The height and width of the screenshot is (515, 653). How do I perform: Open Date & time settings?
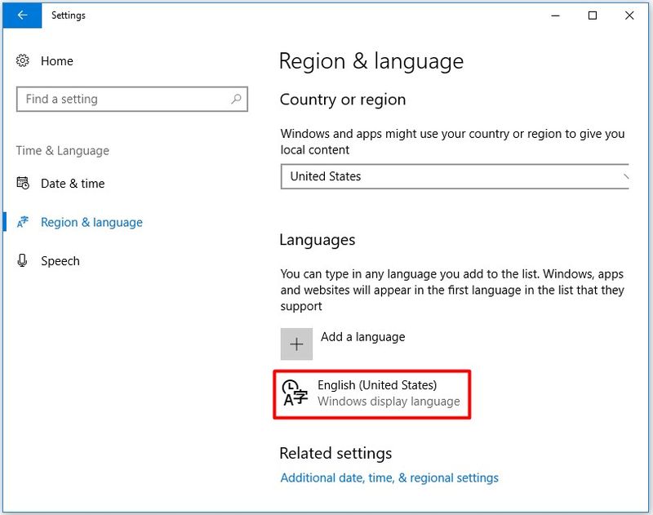pyautogui.click(x=73, y=184)
